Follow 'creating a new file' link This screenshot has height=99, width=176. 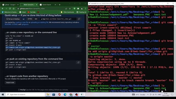22,22
